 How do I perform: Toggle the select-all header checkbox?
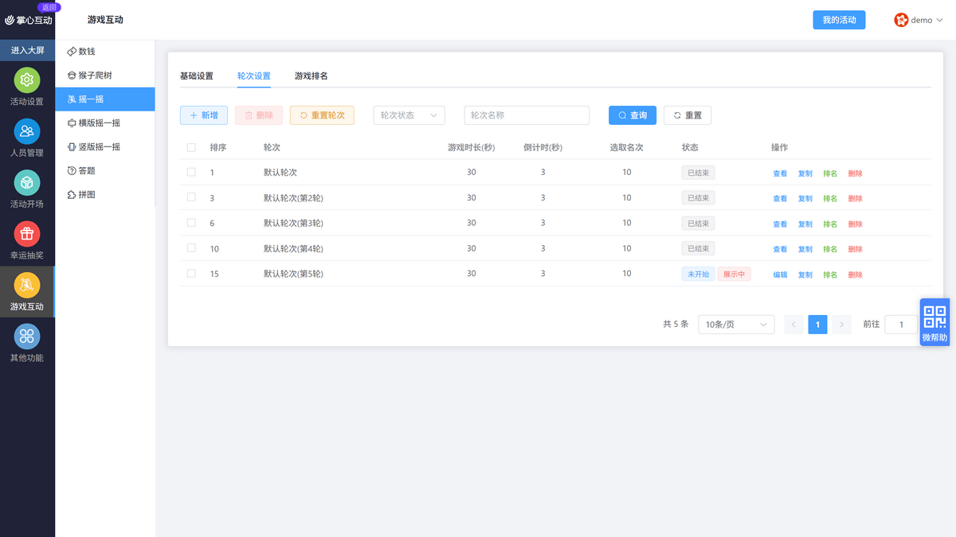click(191, 147)
